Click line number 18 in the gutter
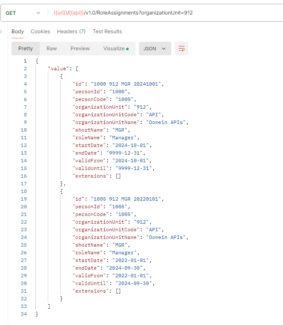 24,191
